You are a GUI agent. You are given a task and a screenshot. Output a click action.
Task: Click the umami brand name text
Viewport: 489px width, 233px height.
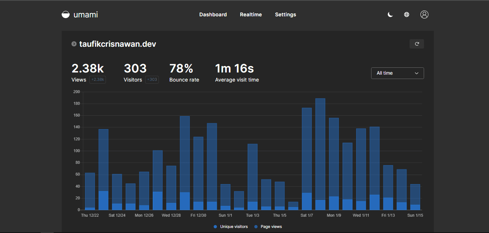[86, 14]
